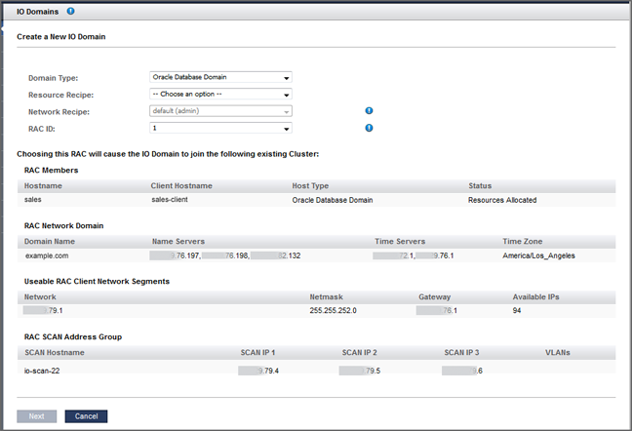Click info icon beside Network Recipe field
The width and height of the screenshot is (632, 431).
369,111
